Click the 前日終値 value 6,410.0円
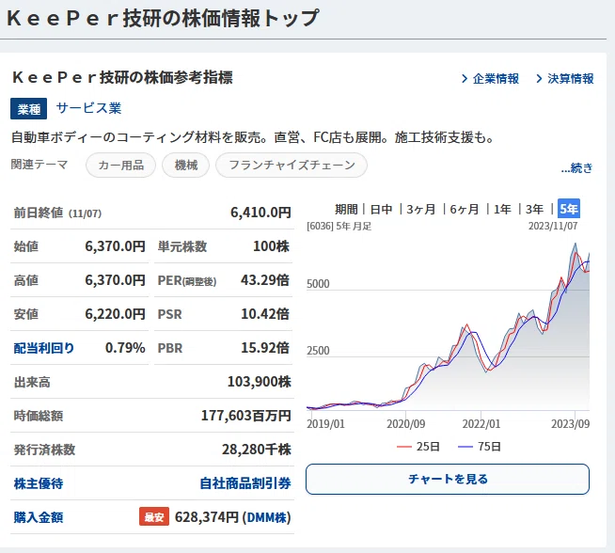615x553 pixels. tap(260, 213)
